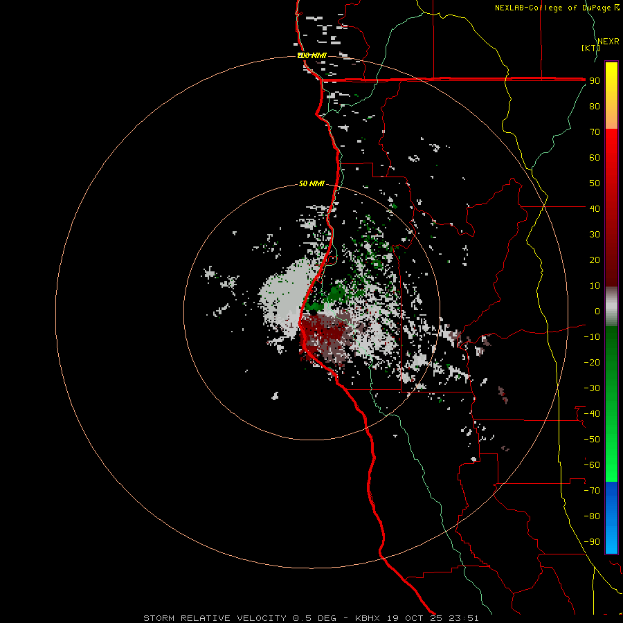Click the "80" scale value
This screenshot has width=623, height=623.
click(595, 107)
